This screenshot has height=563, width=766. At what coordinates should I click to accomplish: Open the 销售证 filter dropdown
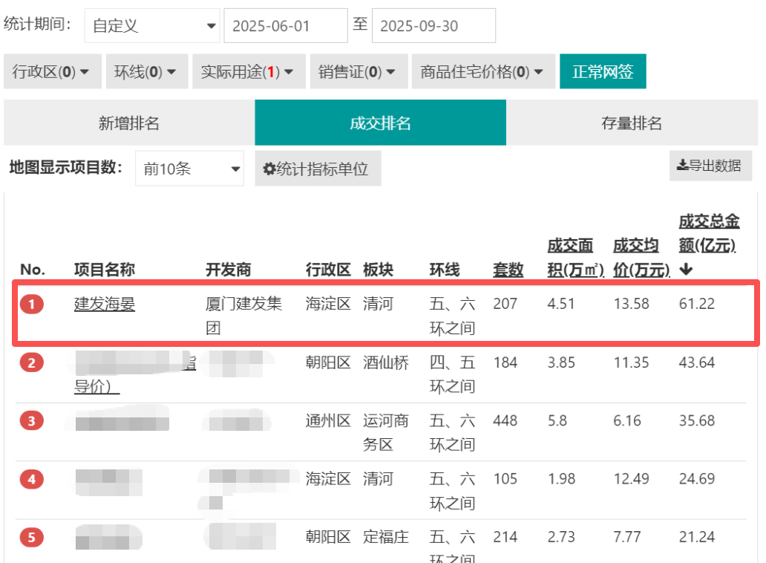click(359, 72)
